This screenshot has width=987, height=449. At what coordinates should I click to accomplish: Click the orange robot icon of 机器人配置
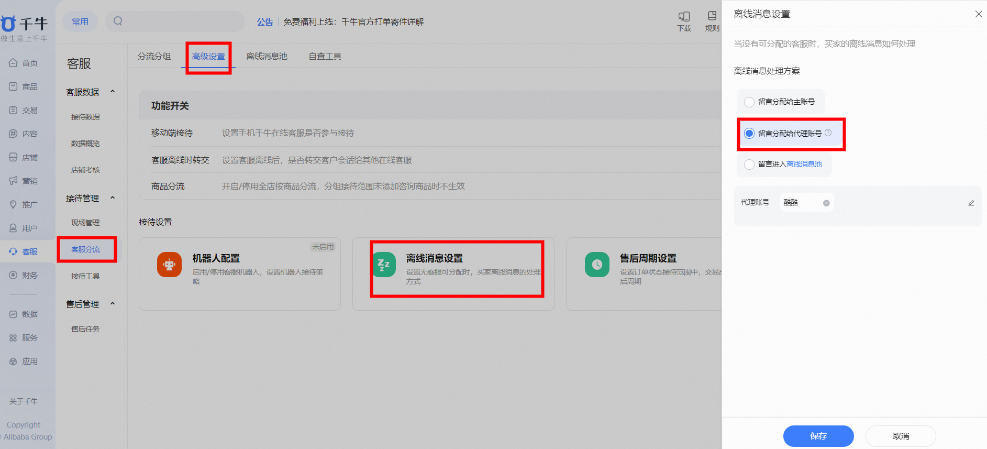(x=169, y=265)
